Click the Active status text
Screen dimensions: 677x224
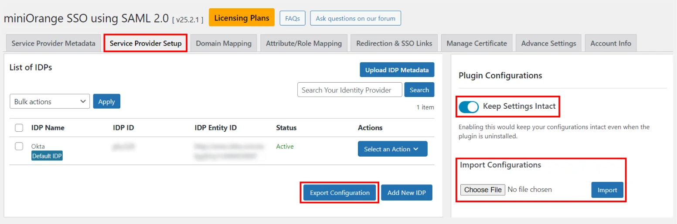point(285,146)
